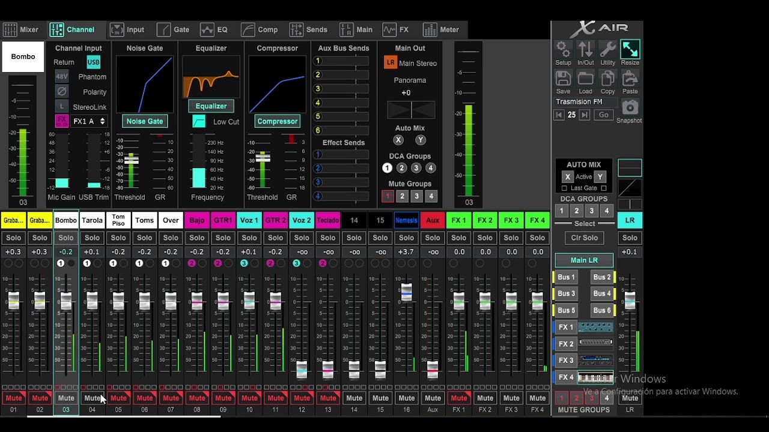Click the Save floppy disk icon
Image resolution: width=769 pixels, height=432 pixels.
[563, 79]
